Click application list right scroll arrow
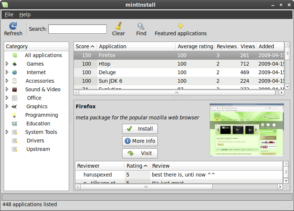The height and width of the screenshot is (211, 294). tap(281, 92)
